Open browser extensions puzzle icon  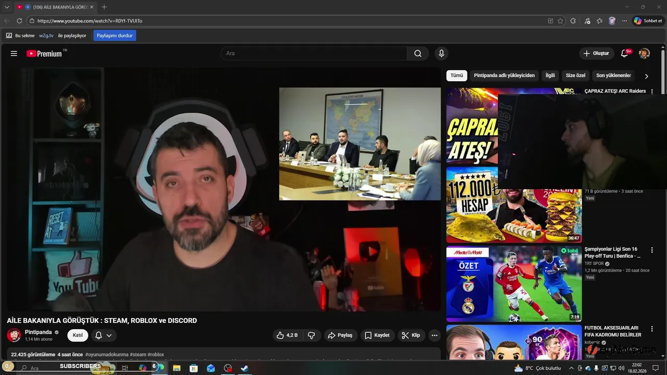(x=573, y=21)
